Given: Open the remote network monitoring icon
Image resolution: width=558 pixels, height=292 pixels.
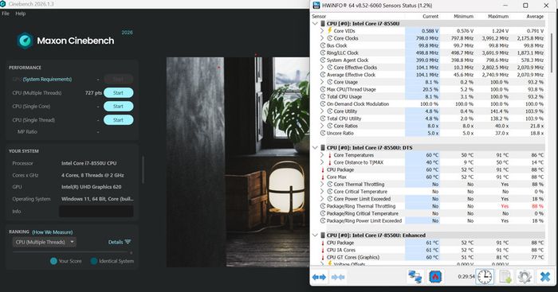Looking at the screenshot, I should click(x=415, y=277).
